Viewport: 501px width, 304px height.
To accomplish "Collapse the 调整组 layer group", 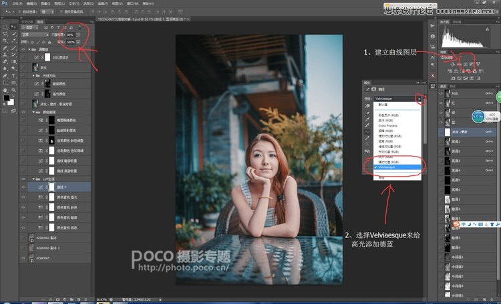I will [29, 49].
